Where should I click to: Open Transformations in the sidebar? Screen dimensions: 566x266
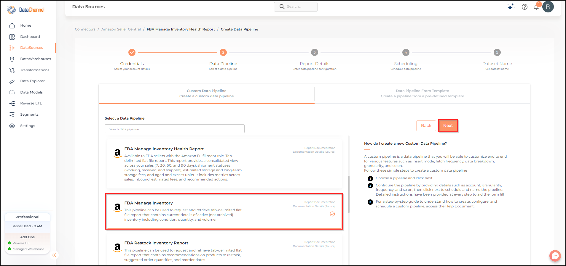pos(35,70)
